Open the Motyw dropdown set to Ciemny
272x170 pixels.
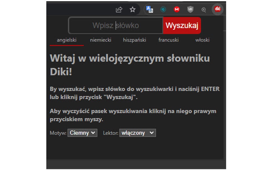82,133
